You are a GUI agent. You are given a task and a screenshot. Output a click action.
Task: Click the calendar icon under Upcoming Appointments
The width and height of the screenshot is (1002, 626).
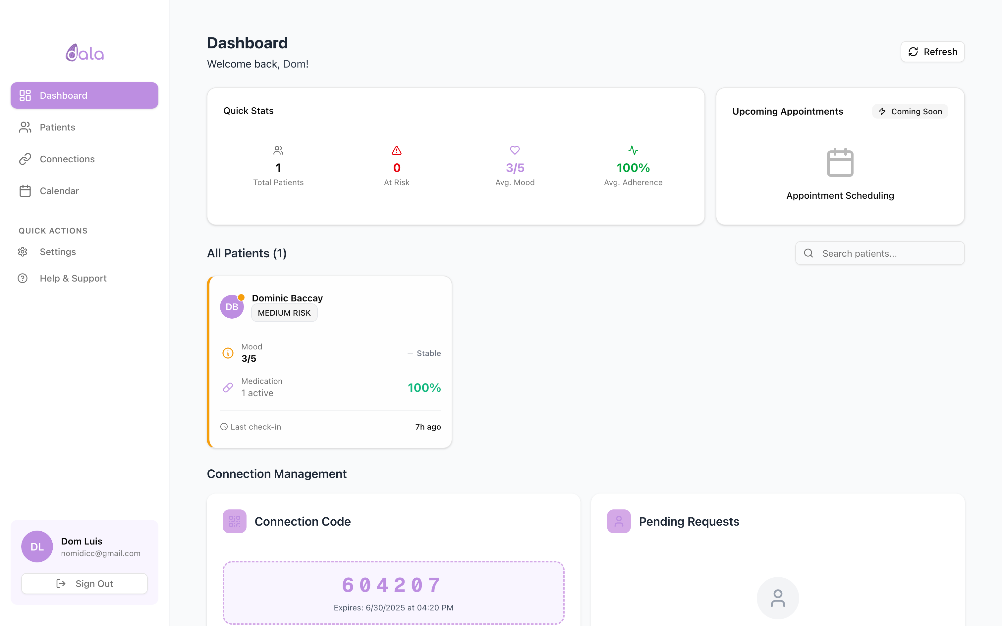[840, 163]
